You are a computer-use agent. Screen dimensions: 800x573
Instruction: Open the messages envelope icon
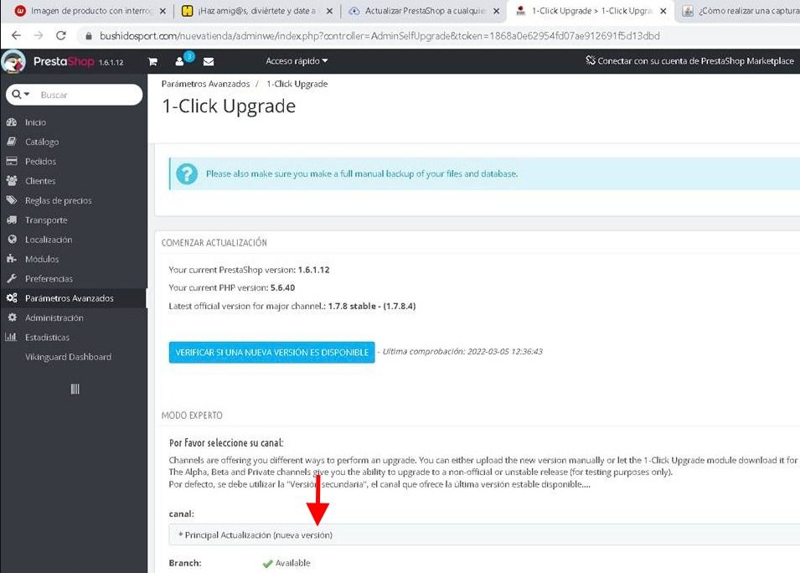tap(208, 62)
